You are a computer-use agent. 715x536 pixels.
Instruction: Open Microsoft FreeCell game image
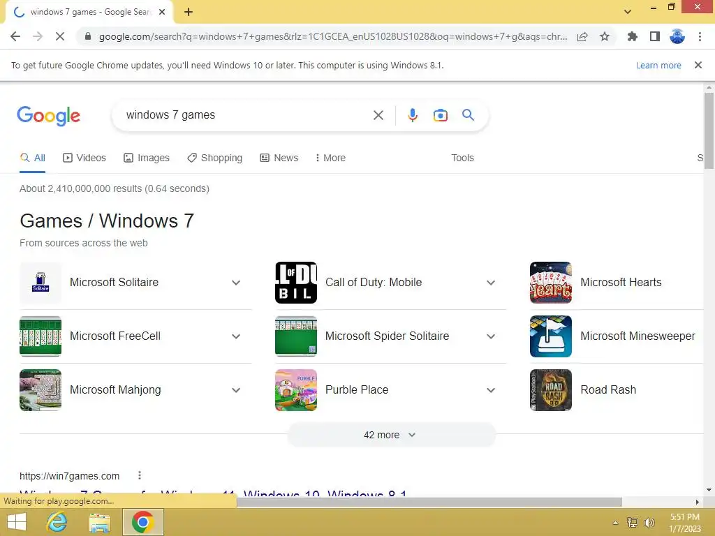tap(40, 336)
